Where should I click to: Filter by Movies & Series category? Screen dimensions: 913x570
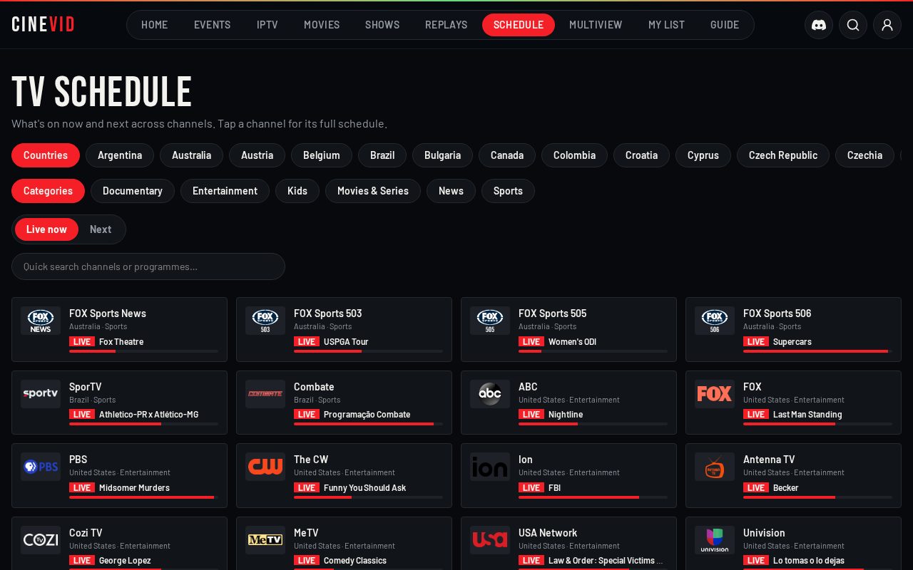click(373, 191)
